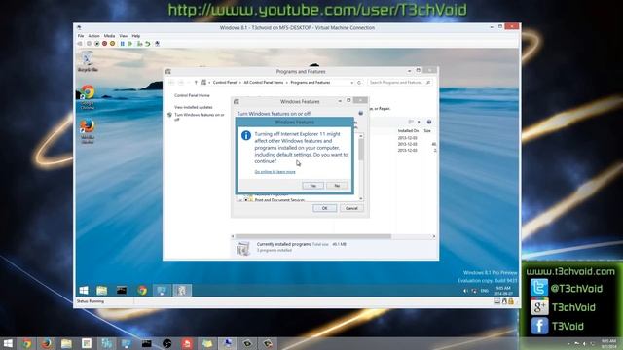Click the ENG language indicator in VM tray
The image size is (623, 350).
[485, 291]
